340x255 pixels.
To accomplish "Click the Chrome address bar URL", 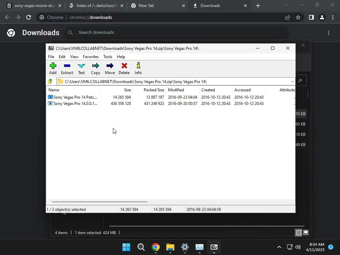I will click(91, 17).
